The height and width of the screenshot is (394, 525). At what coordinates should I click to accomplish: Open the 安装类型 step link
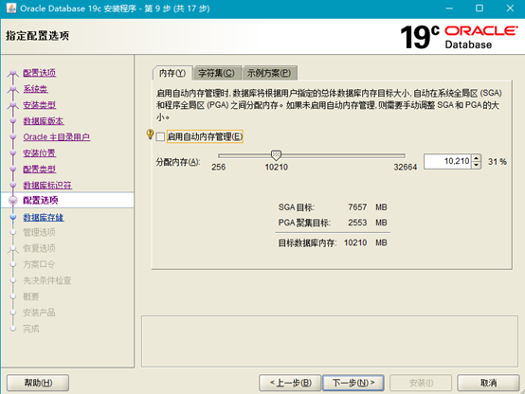coord(40,105)
